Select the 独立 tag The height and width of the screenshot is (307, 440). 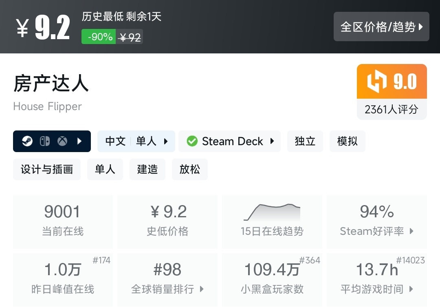[x=305, y=141]
